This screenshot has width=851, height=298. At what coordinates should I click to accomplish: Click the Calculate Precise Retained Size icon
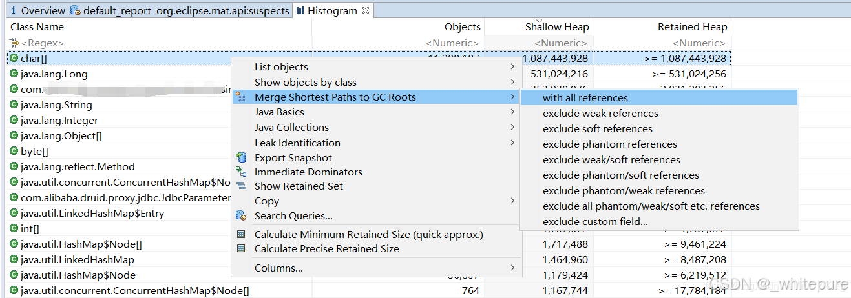pos(241,248)
